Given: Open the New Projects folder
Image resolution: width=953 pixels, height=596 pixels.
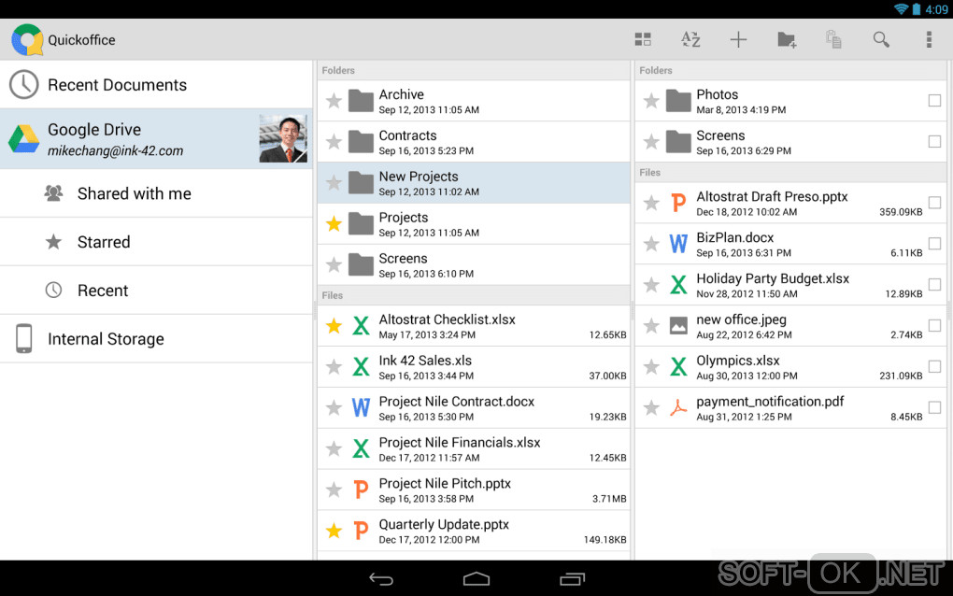Looking at the screenshot, I should tap(474, 183).
